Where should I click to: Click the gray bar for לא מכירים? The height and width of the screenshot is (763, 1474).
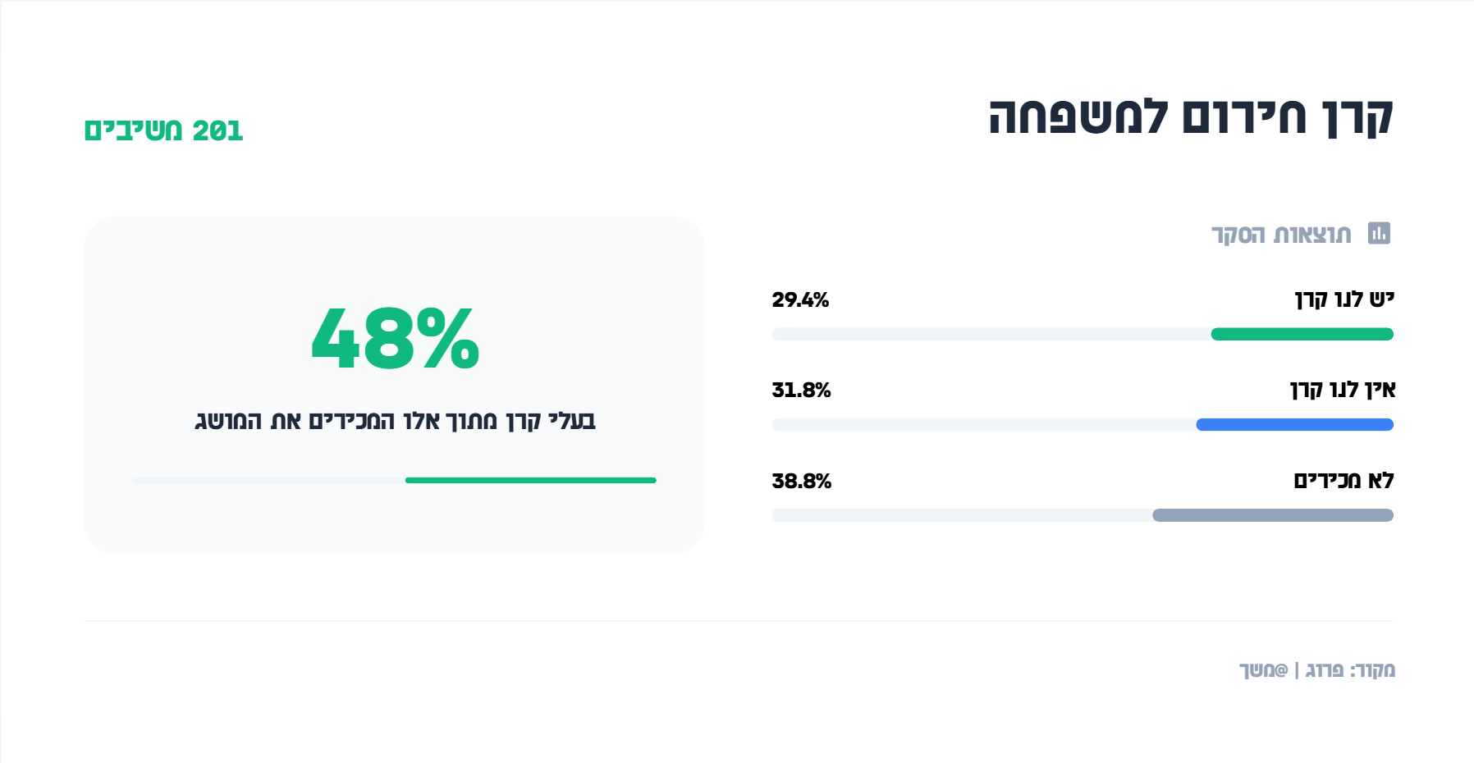tap(1272, 515)
